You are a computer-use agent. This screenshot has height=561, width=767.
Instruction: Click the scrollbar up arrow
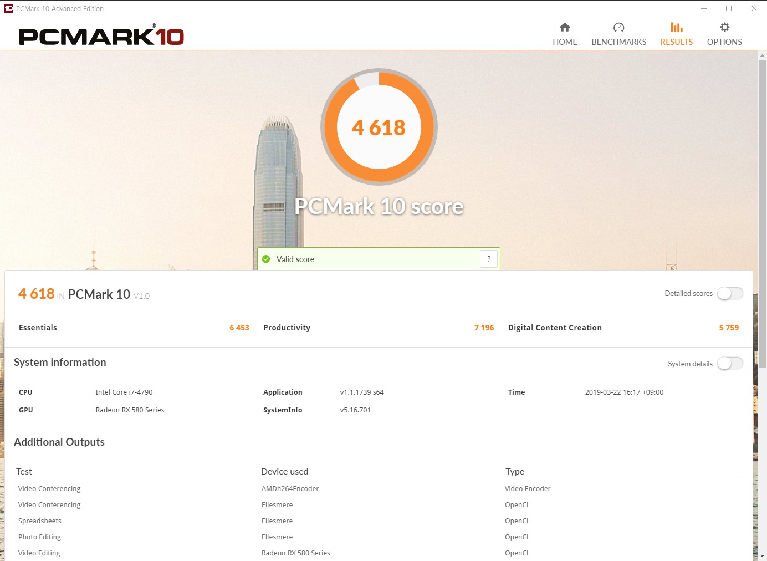pos(763,56)
